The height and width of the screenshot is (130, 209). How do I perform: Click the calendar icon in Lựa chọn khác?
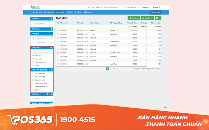coord(51,42)
